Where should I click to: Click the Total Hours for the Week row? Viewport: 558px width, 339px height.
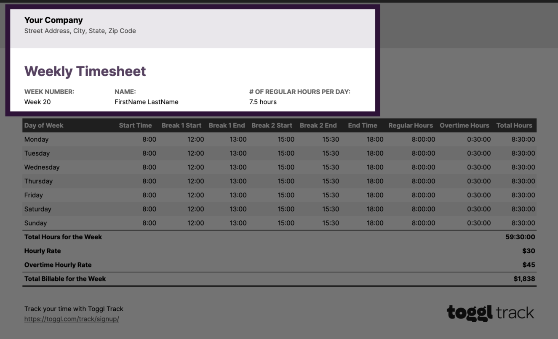[x=63, y=237]
